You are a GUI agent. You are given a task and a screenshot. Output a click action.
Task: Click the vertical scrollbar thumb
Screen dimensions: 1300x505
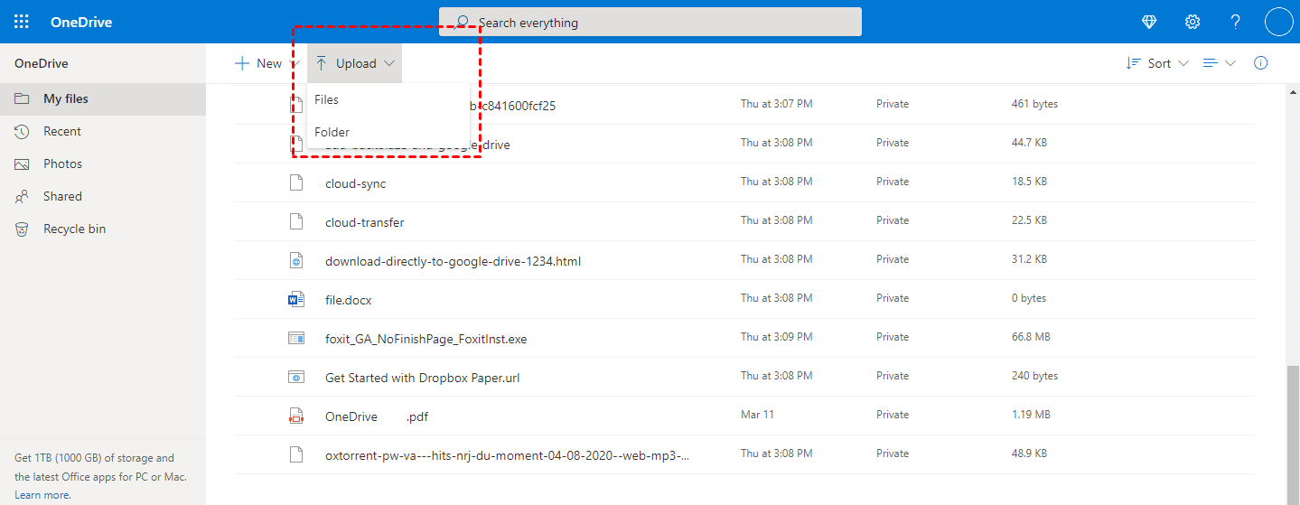[1294, 431]
